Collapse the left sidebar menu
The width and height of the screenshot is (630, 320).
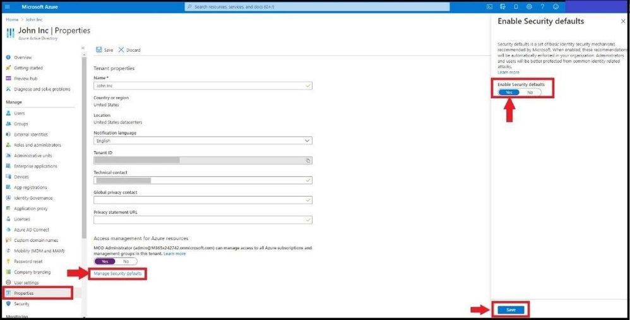tap(83, 48)
